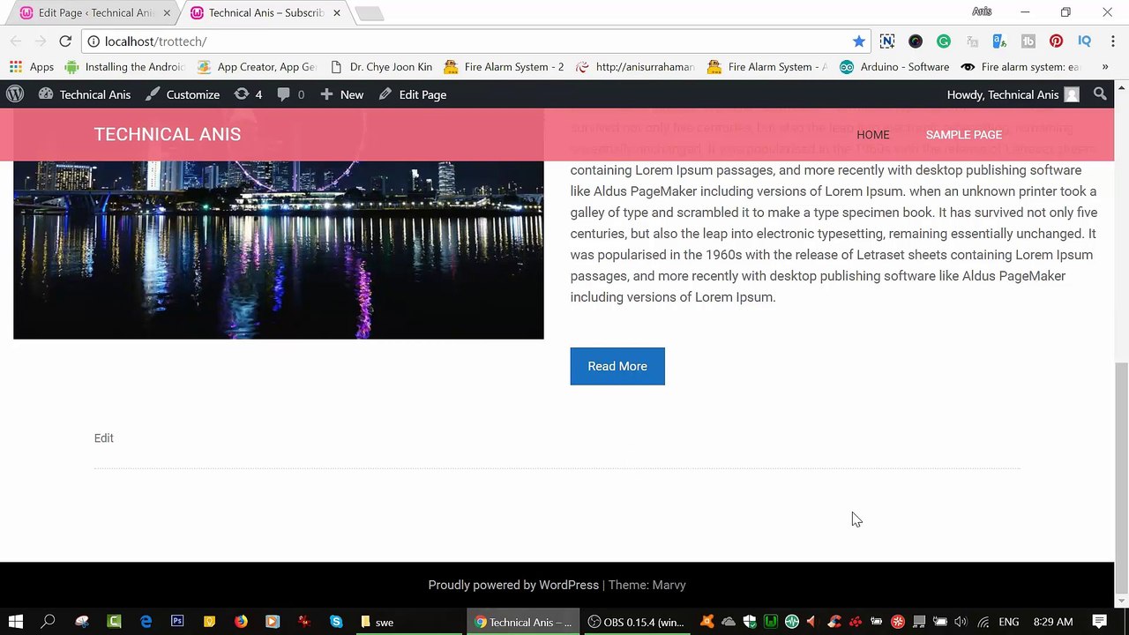
Task: Open a new browser tab
Action: pyautogui.click(x=370, y=13)
